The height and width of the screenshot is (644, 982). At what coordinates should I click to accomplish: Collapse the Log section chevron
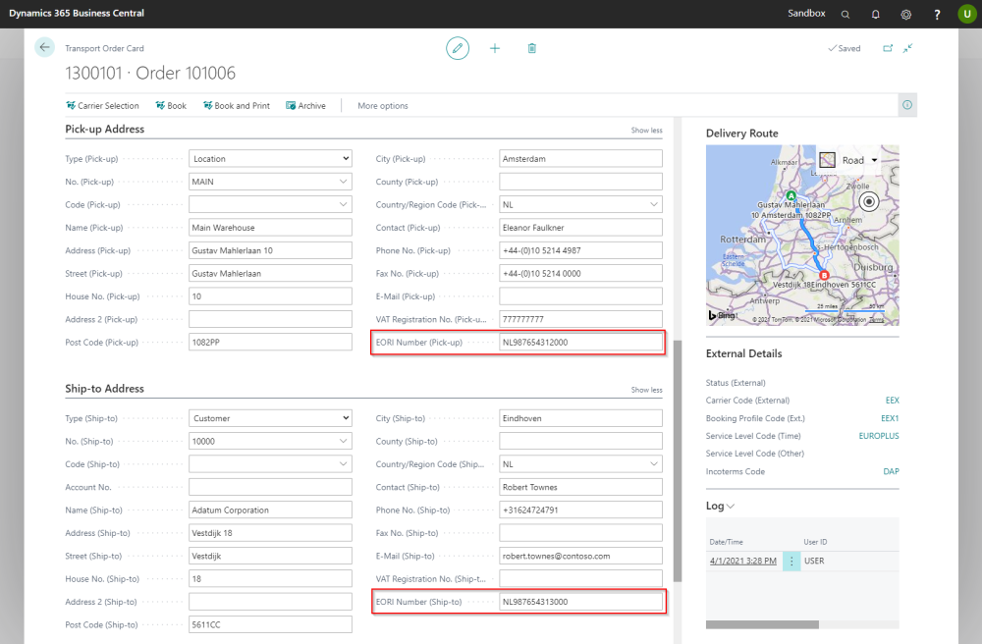point(730,507)
